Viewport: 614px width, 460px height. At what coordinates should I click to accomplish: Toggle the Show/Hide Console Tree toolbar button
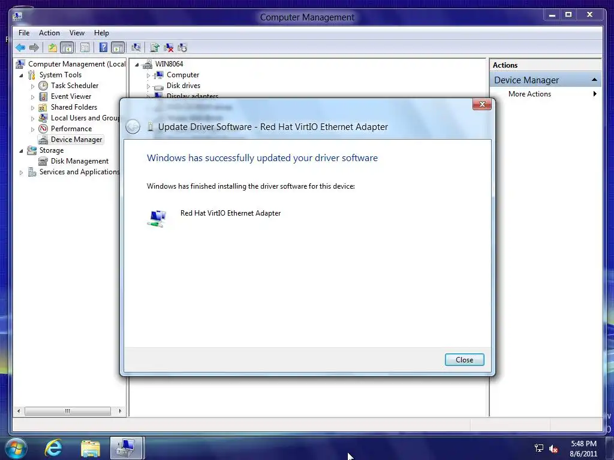[x=67, y=48]
